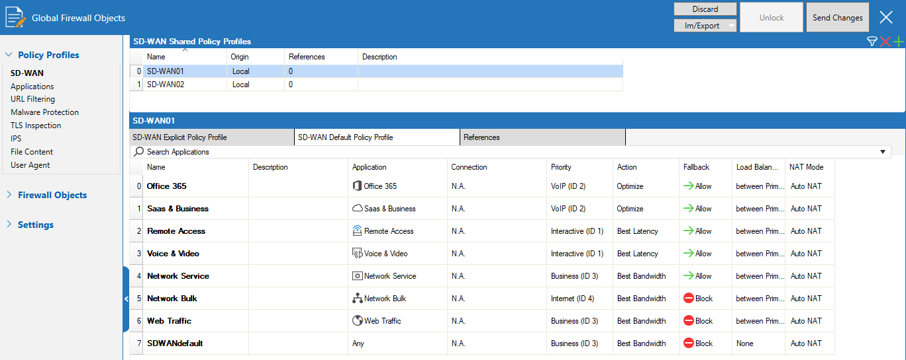Click the Action column header
906x360 pixels.
[646, 167]
